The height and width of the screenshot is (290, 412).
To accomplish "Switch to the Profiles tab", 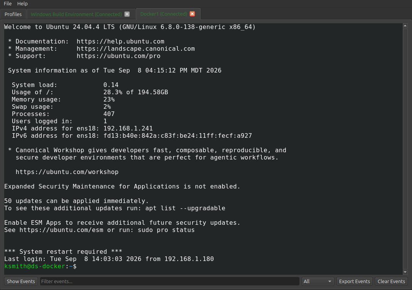I will 13,14.
